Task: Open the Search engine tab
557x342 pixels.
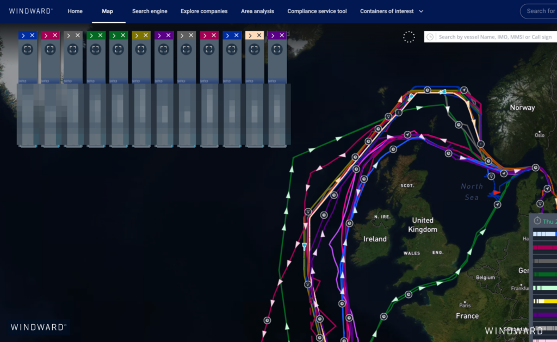Action: (150, 11)
